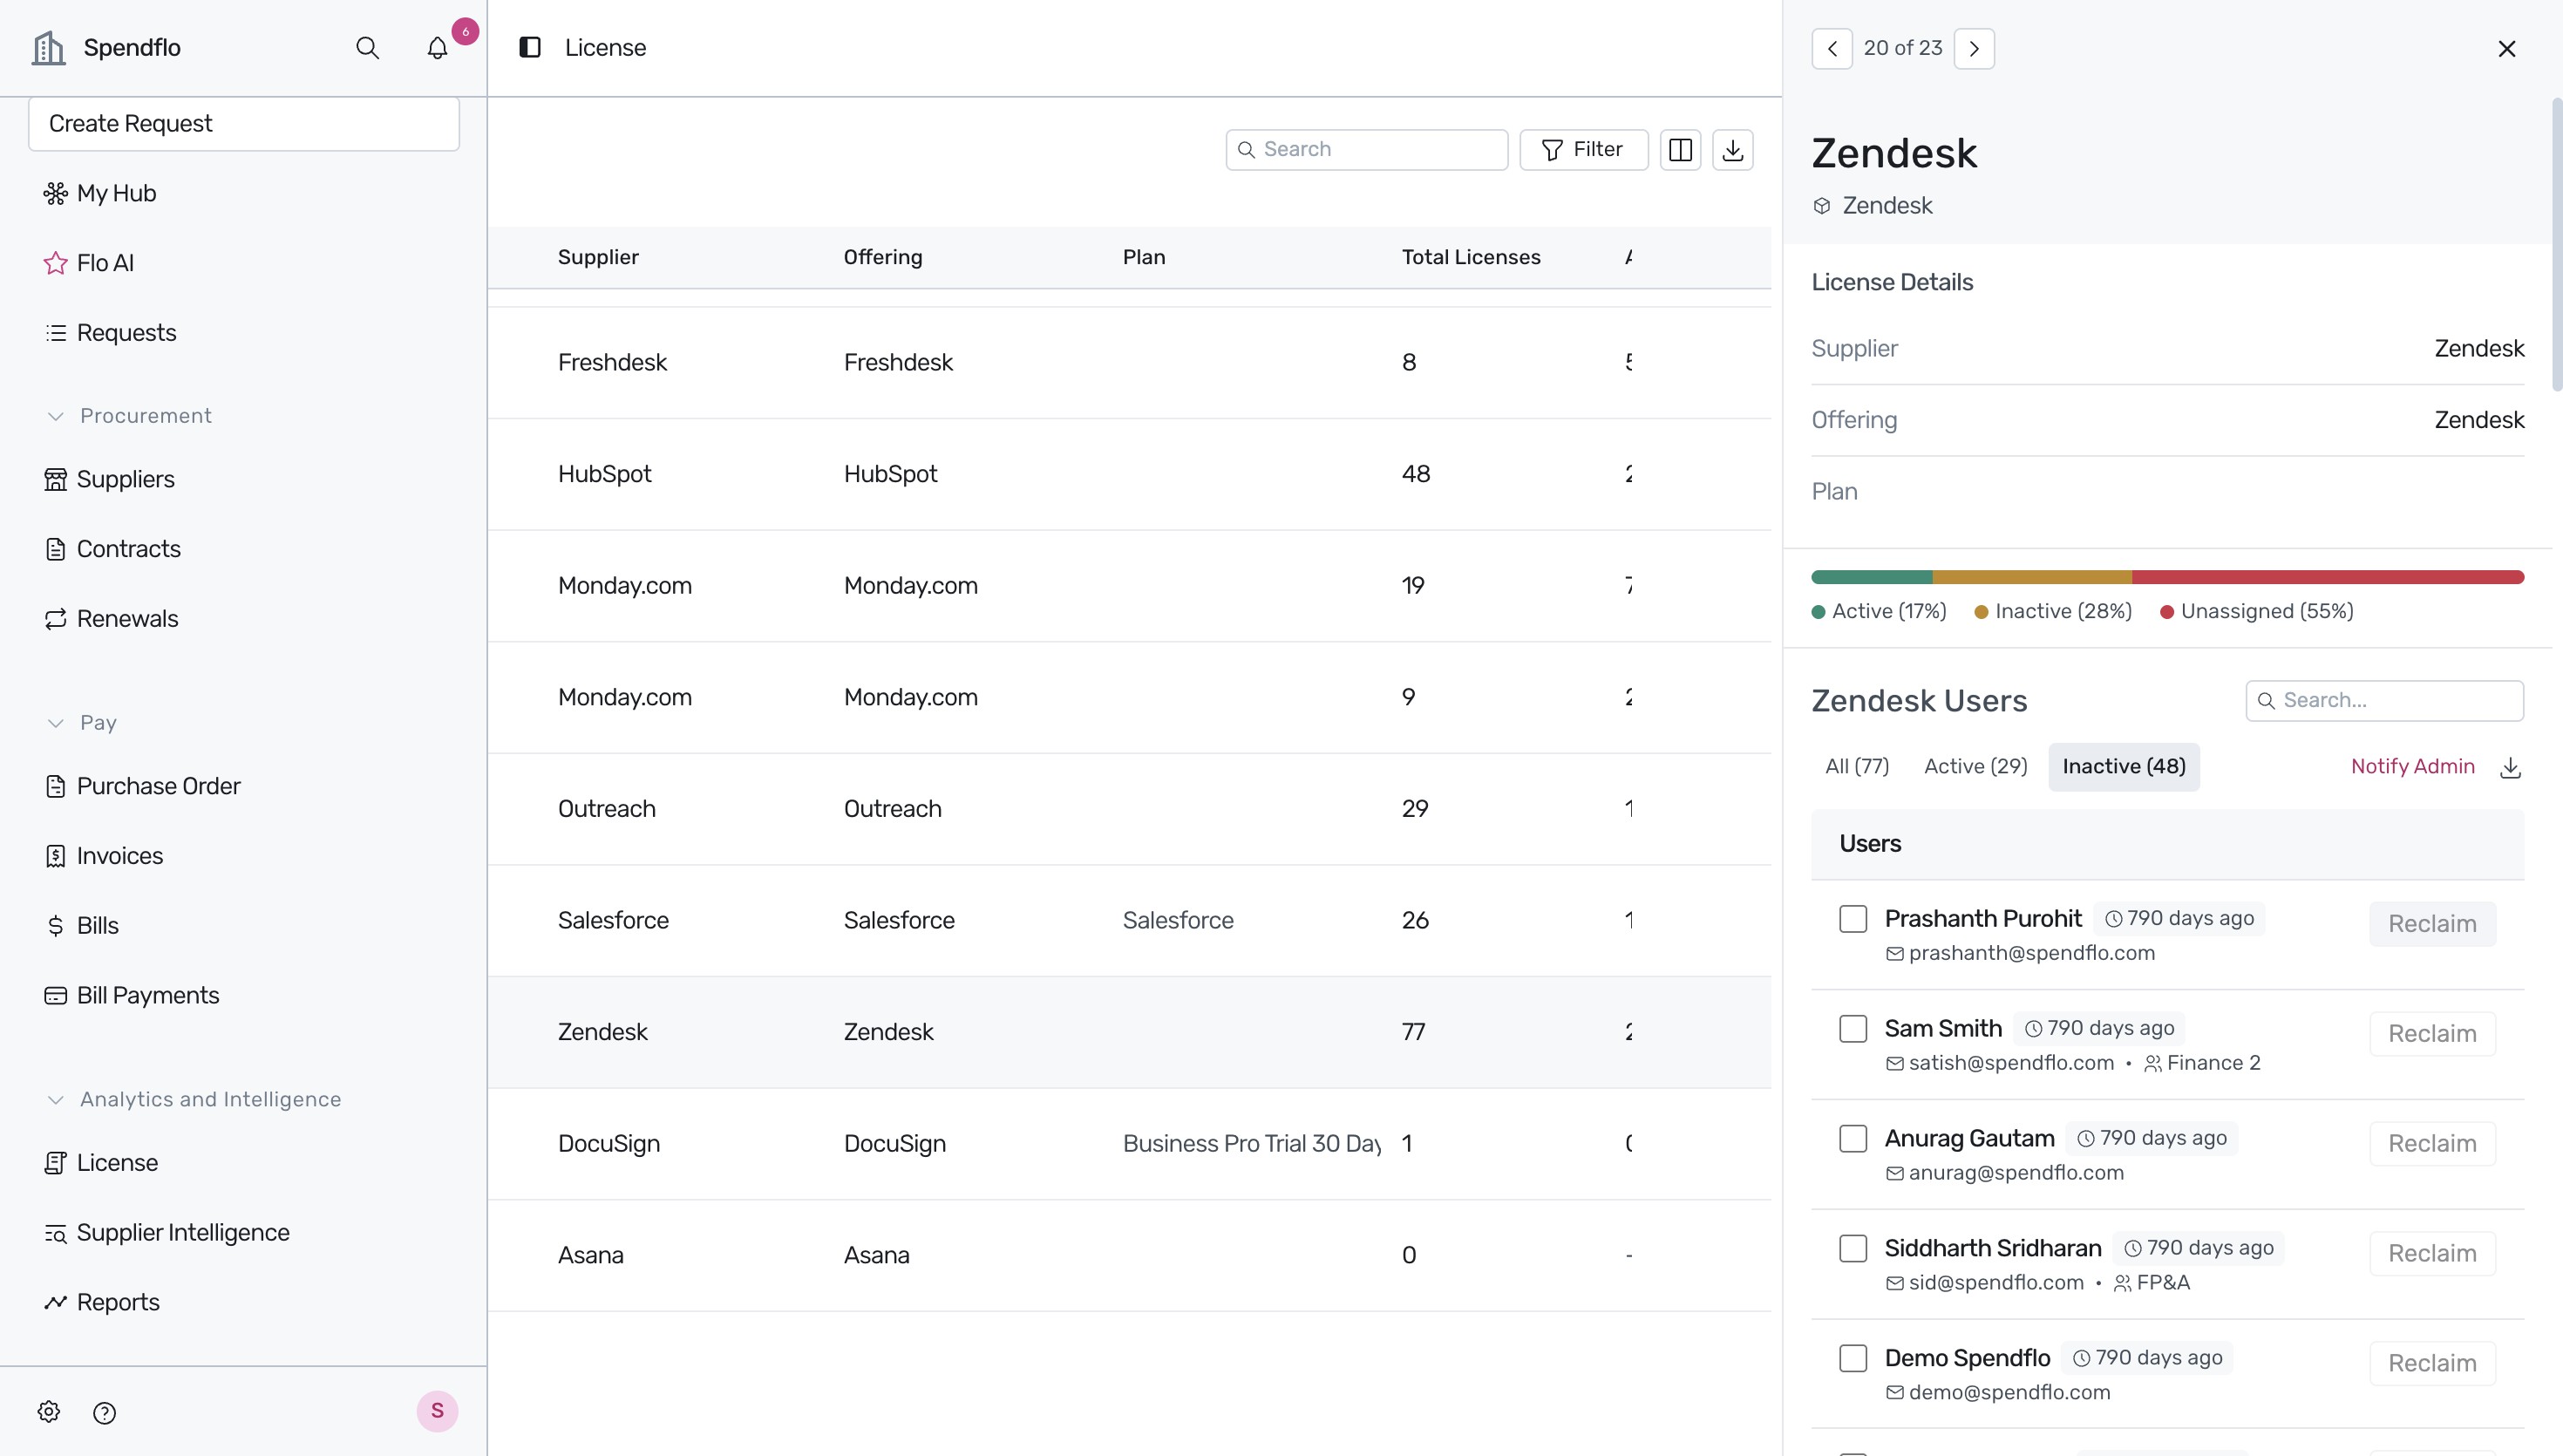
Task: Collapse the Pay section
Action: (x=82, y=723)
